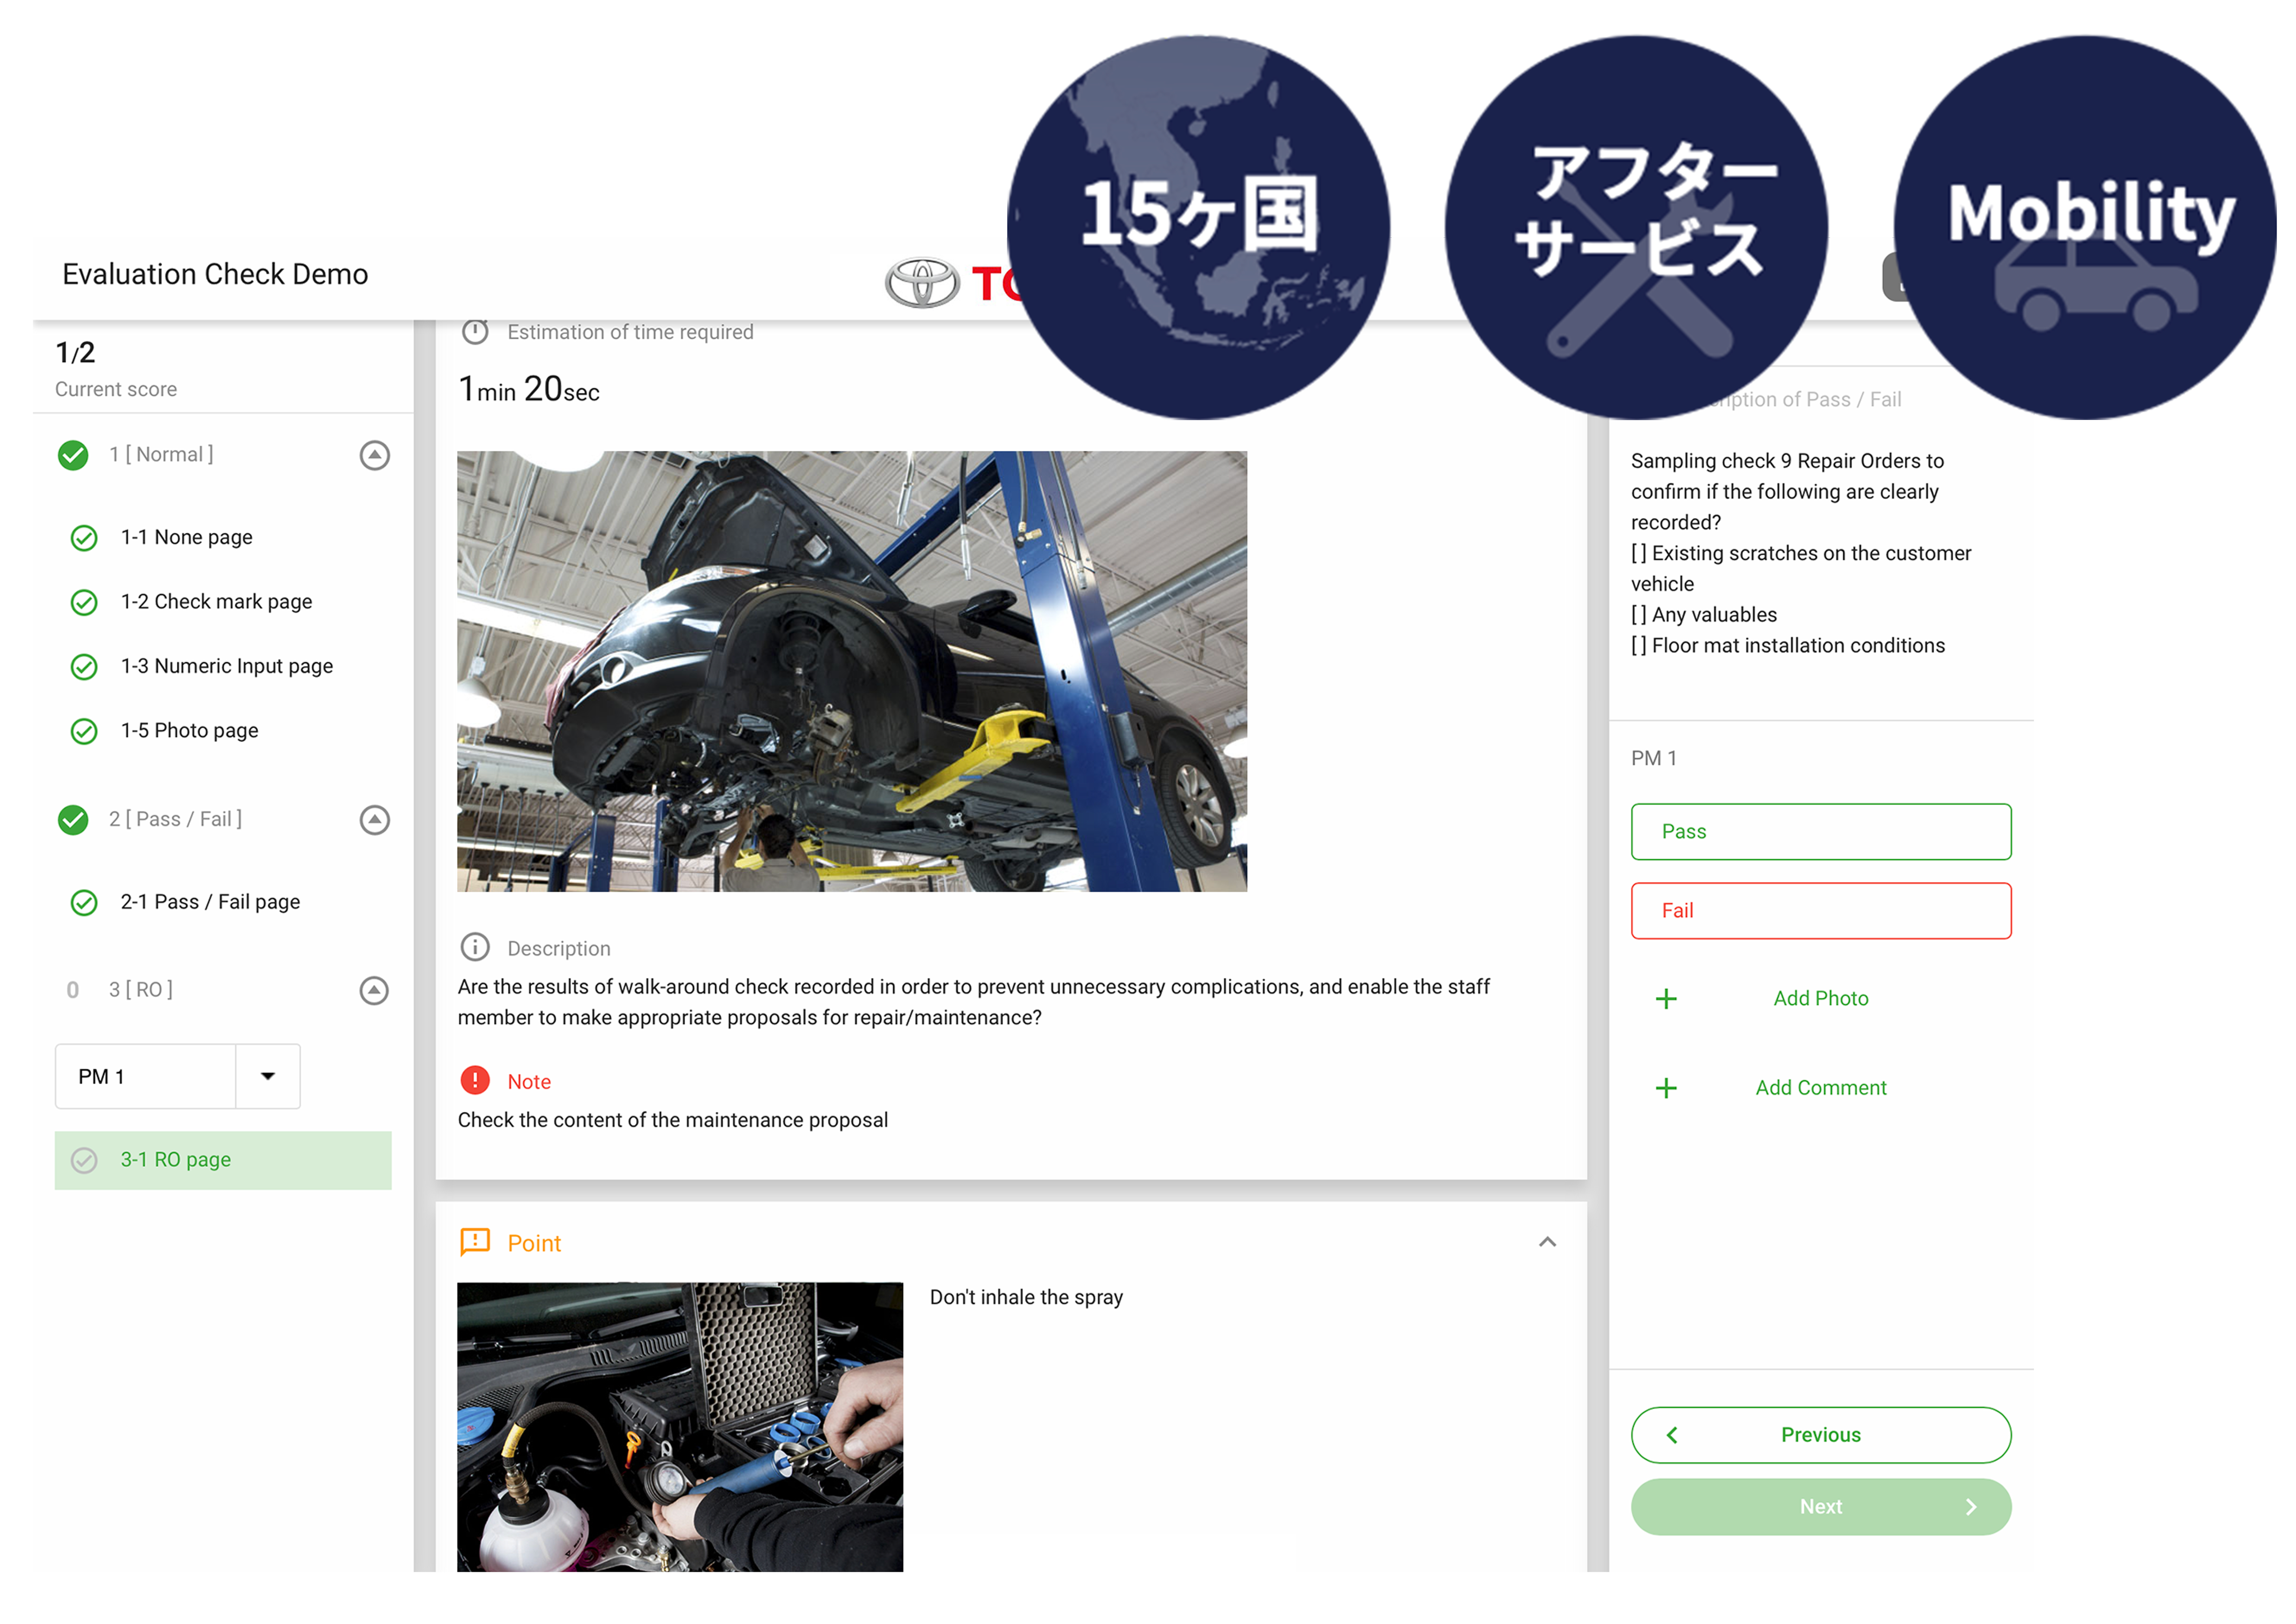Image resolution: width=2296 pixels, height=1624 pixels.
Task: Click the "Floor mat installation conditions" line
Action: coord(1788,645)
